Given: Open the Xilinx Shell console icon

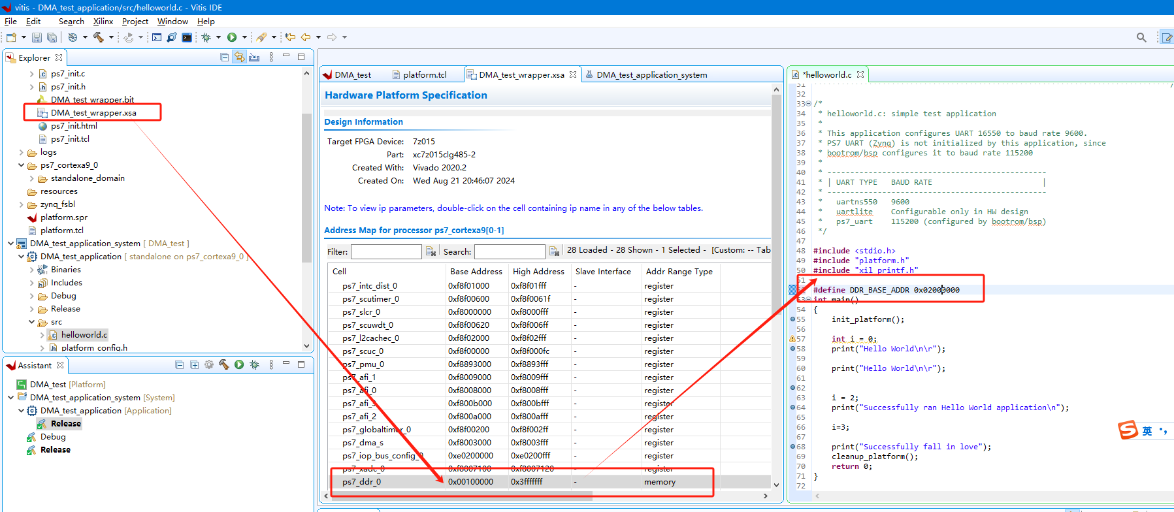Looking at the screenshot, I should pos(157,37).
